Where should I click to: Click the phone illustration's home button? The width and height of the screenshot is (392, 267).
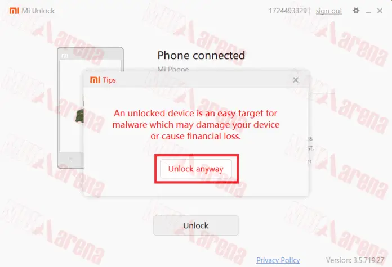(71, 159)
